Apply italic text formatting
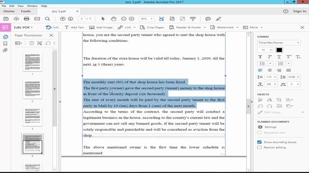Screen dimensions: 309x173 click(269, 57)
